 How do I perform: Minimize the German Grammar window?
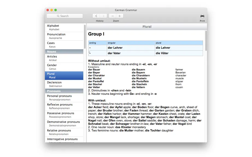click(52, 10)
